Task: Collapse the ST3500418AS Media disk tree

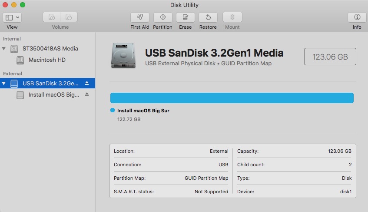Action: pyautogui.click(x=5, y=48)
